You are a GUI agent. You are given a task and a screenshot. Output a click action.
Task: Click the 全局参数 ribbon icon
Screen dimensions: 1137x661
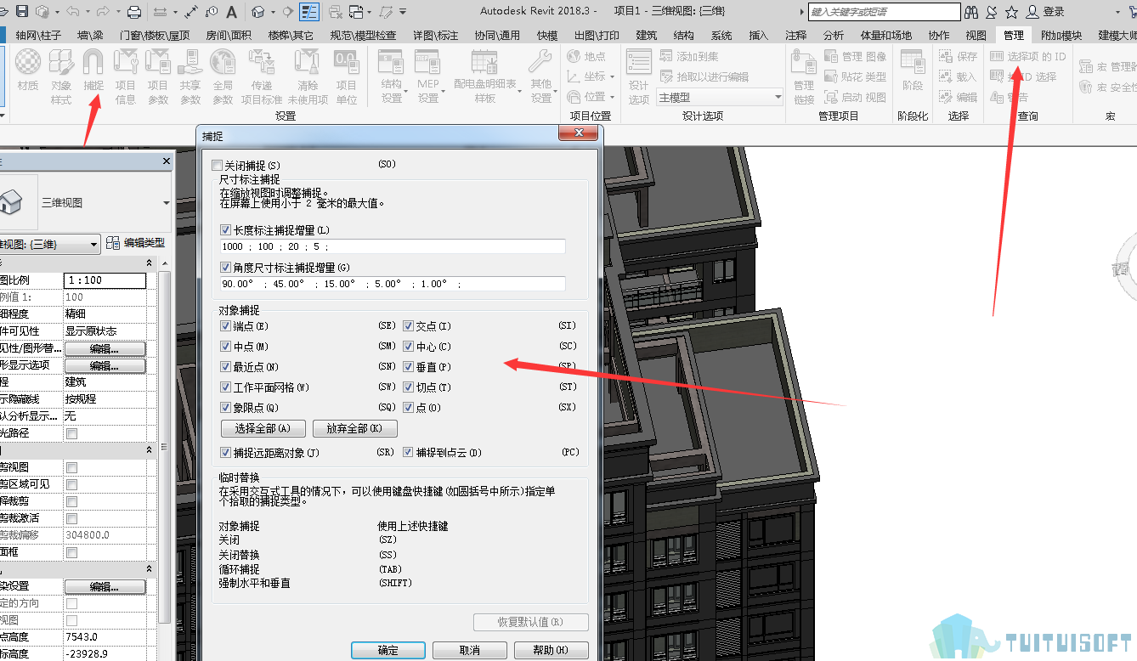pyautogui.click(x=223, y=75)
